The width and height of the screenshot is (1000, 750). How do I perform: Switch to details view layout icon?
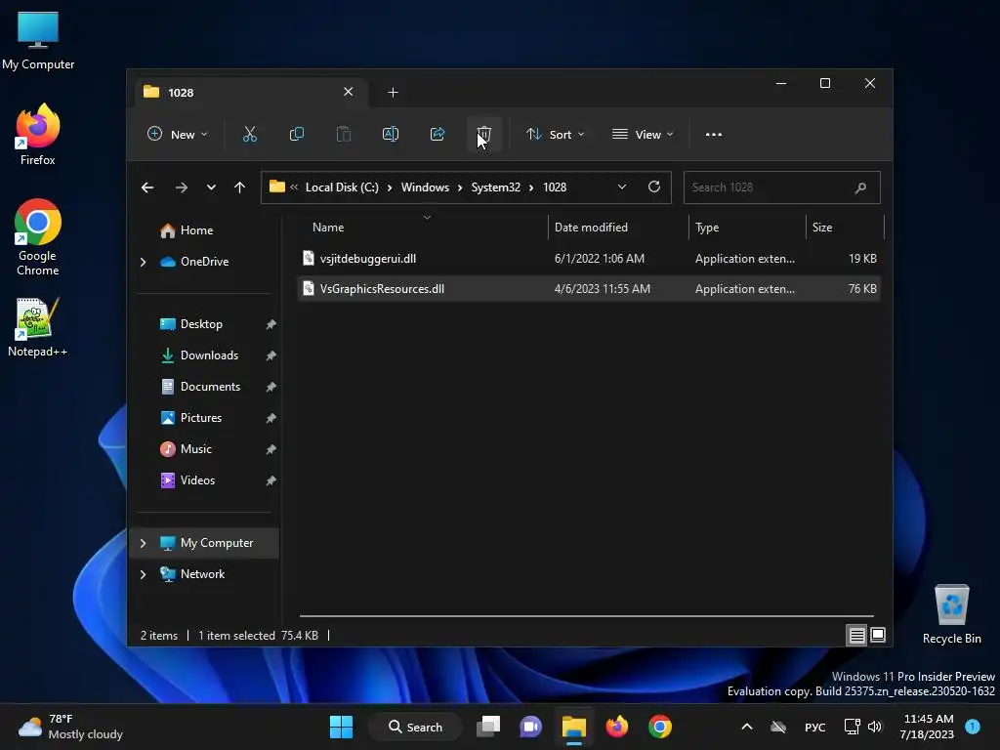pos(856,635)
